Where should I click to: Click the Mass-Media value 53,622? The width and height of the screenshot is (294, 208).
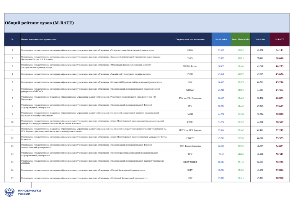240,98
